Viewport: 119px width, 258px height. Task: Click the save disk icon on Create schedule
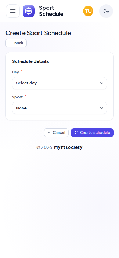point(76,133)
